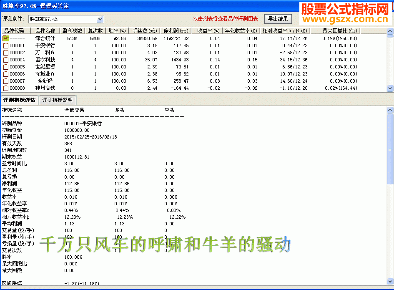Click the 净利润(元) column header
This screenshot has width=394, height=290.
coord(176,31)
